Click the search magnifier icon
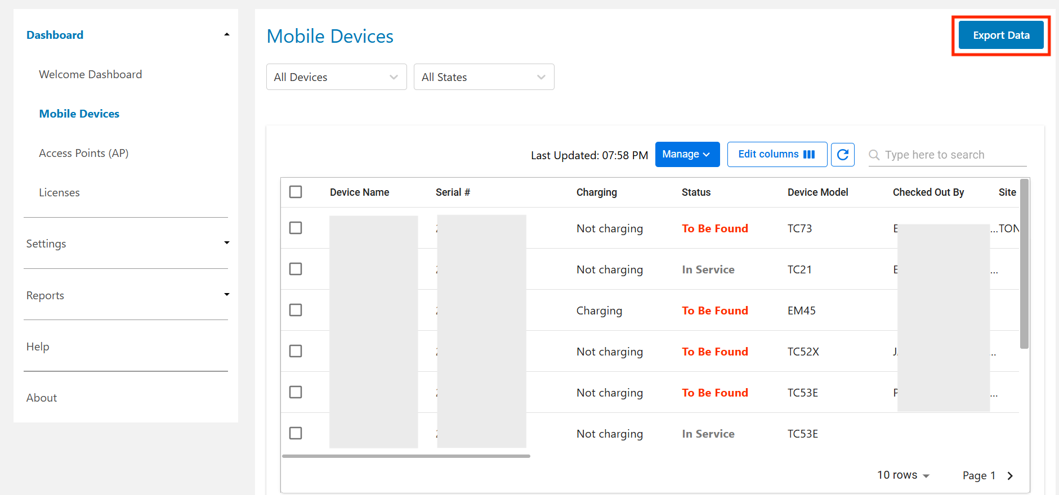The height and width of the screenshot is (495, 1059). click(x=874, y=155)
